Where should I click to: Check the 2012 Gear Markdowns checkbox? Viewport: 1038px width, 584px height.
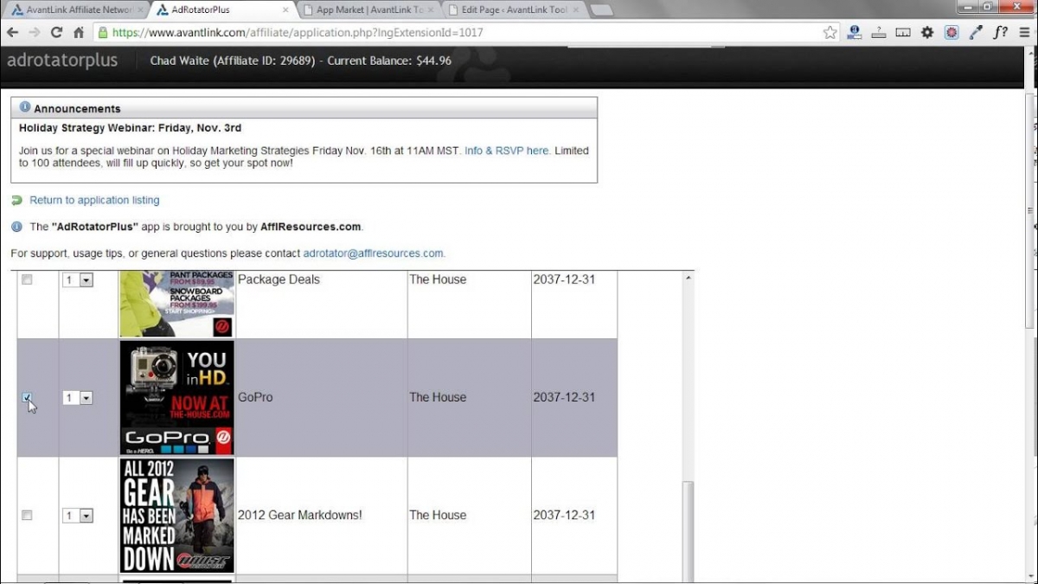(x=27, y=516)
